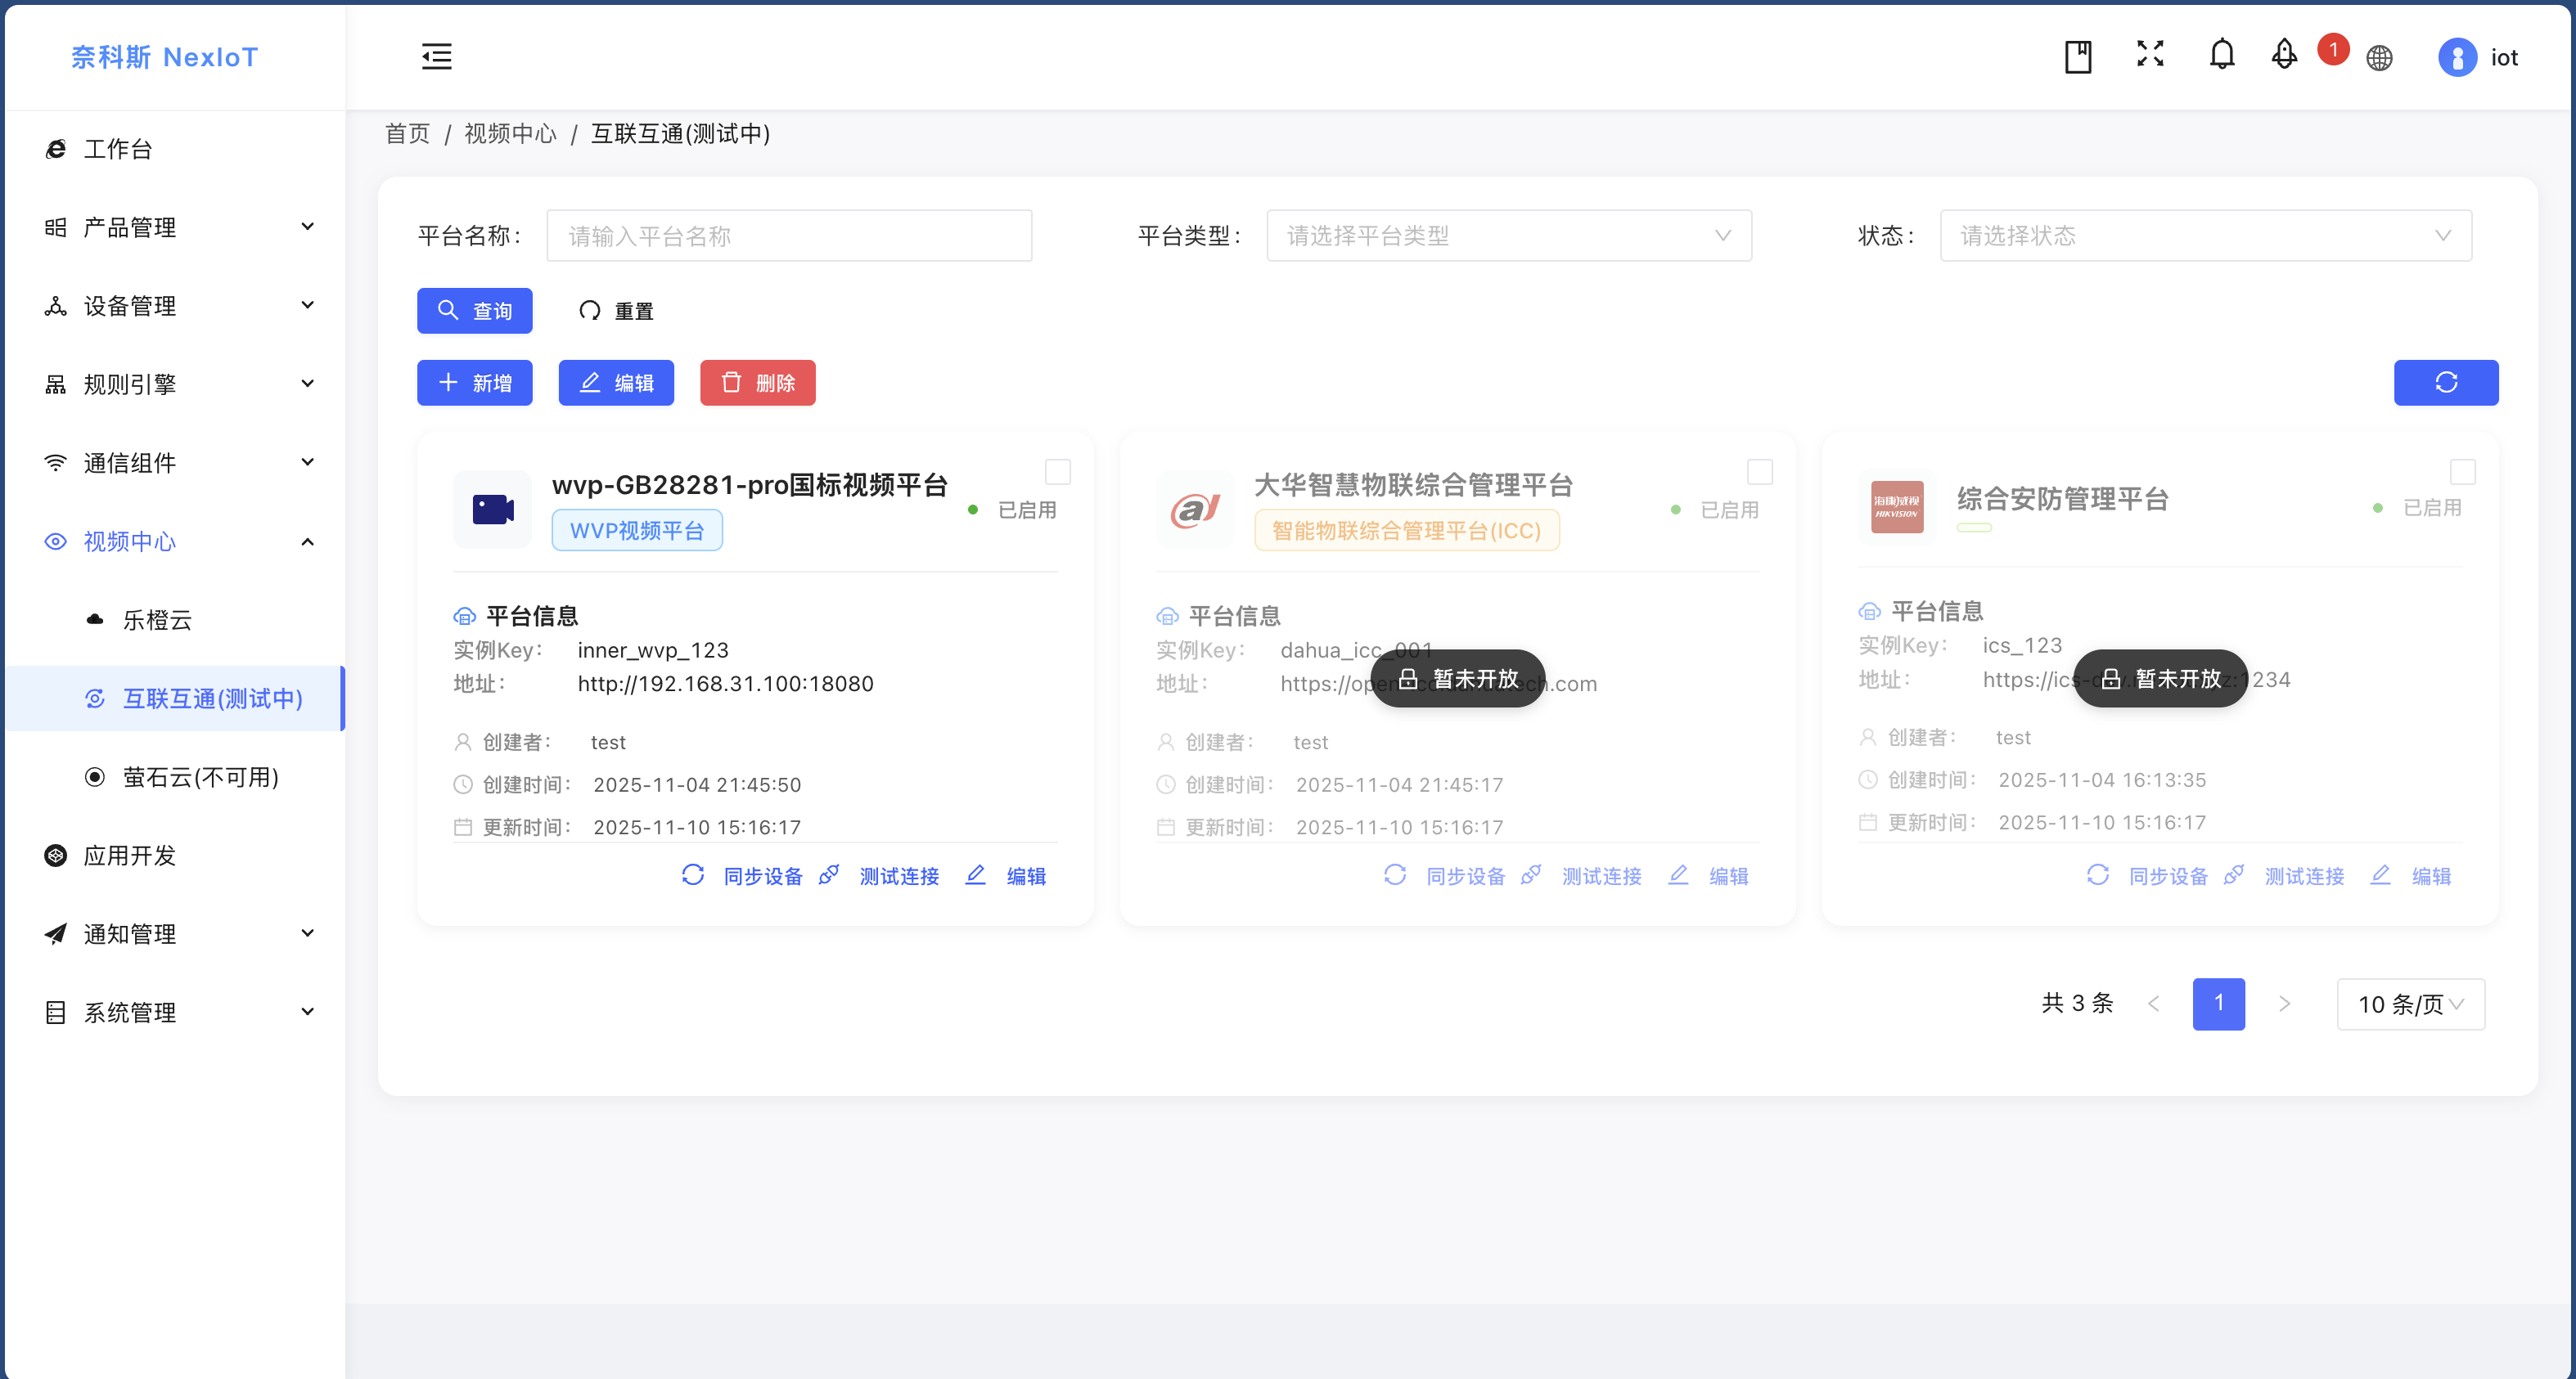Image resolution: width=2576 pixels, height=1379 pixels.
Task: Change the 10 条/页 page size selector
Action: (x=2410, y=1004)
